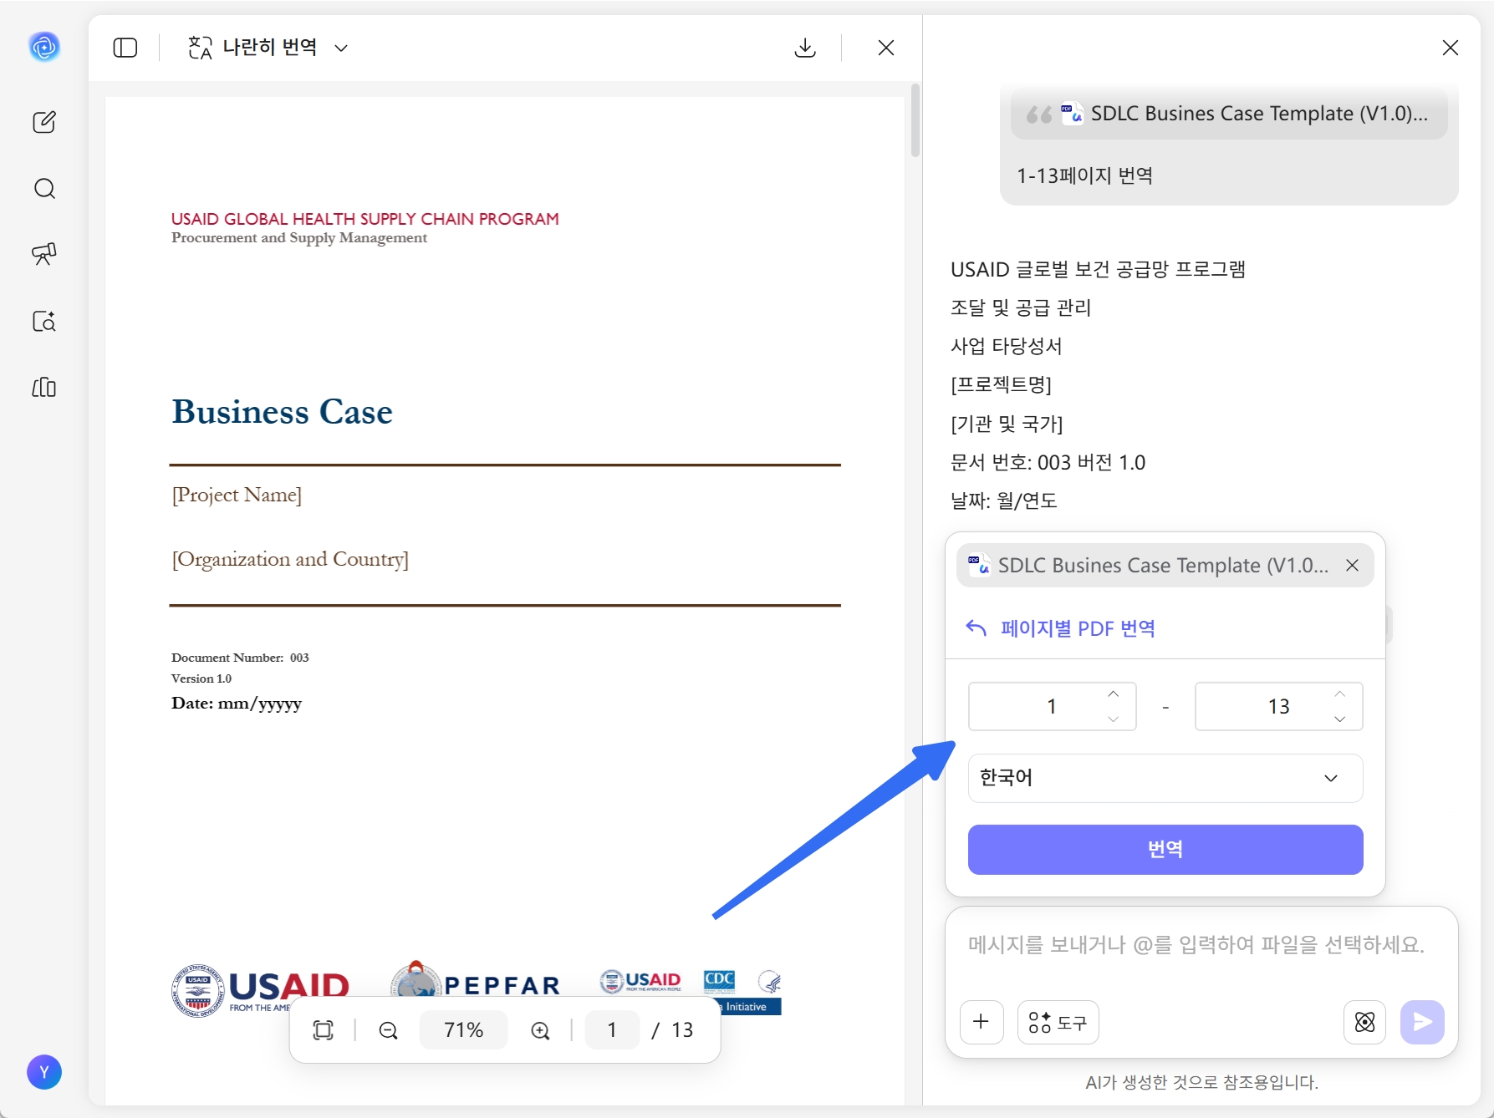Click the Business Case title text

point(283,412)
